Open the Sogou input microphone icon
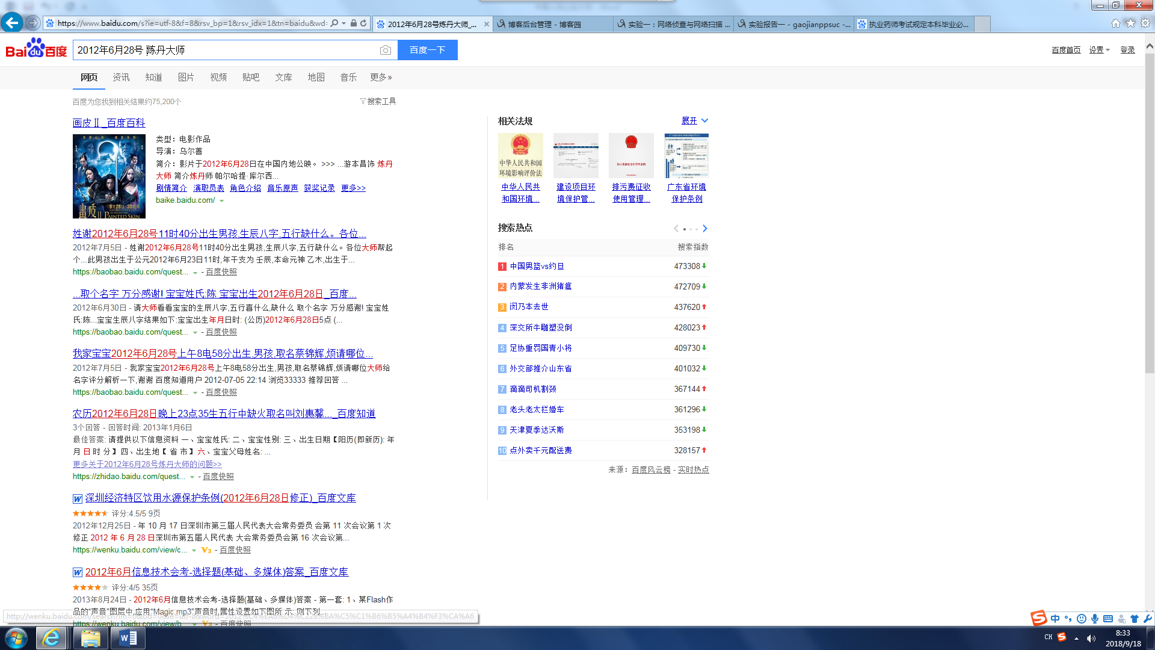The image size is (1155, 650). point(1095,619)
